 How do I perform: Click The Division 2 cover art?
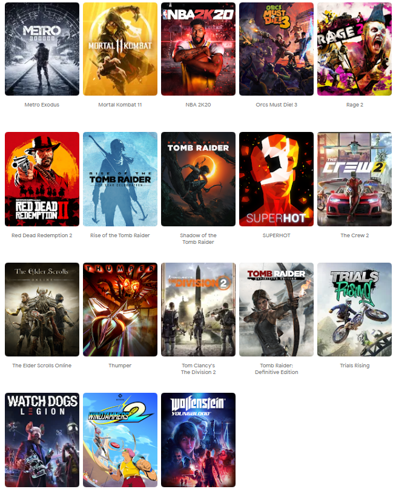[198, 309]
